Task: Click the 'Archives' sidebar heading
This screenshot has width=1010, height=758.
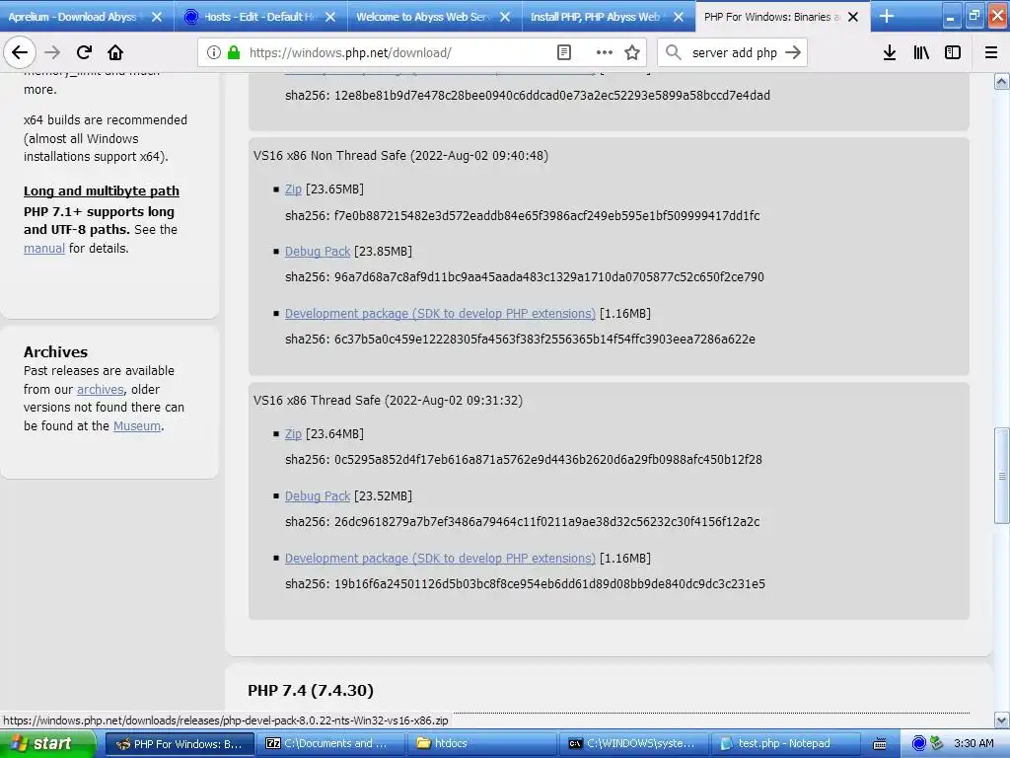Action: (x=55, y=352)
